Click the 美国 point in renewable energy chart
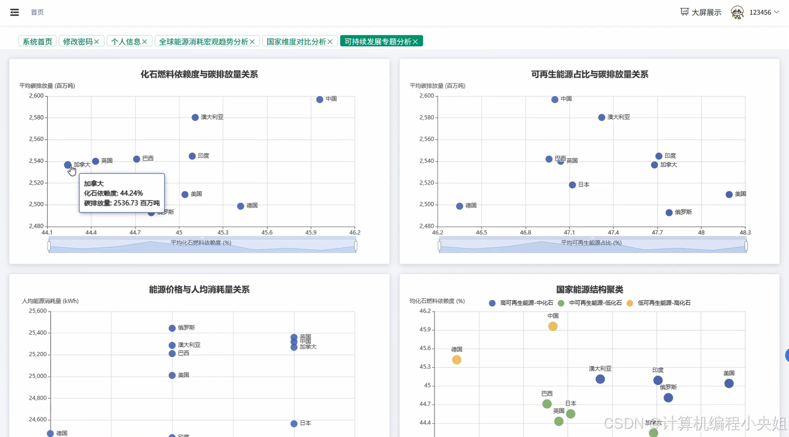789x437 pixels. coord(729,195)
